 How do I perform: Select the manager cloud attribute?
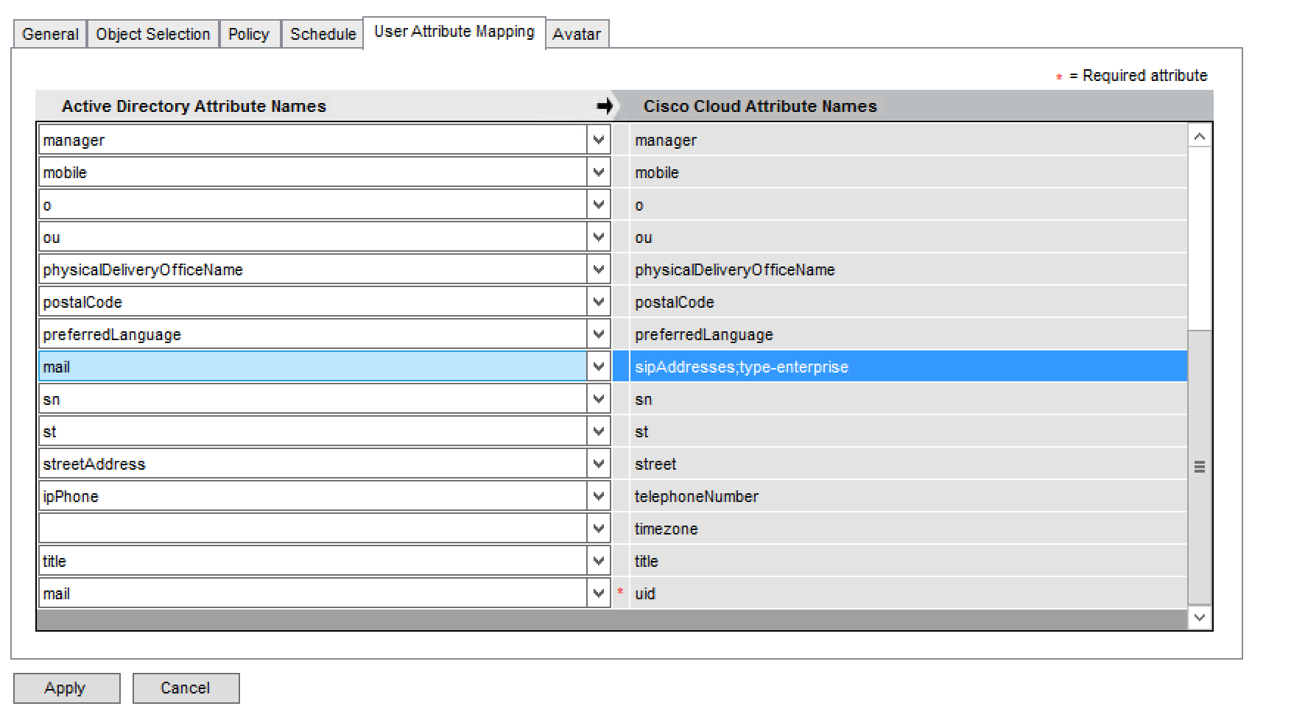[x=908, y=140]
